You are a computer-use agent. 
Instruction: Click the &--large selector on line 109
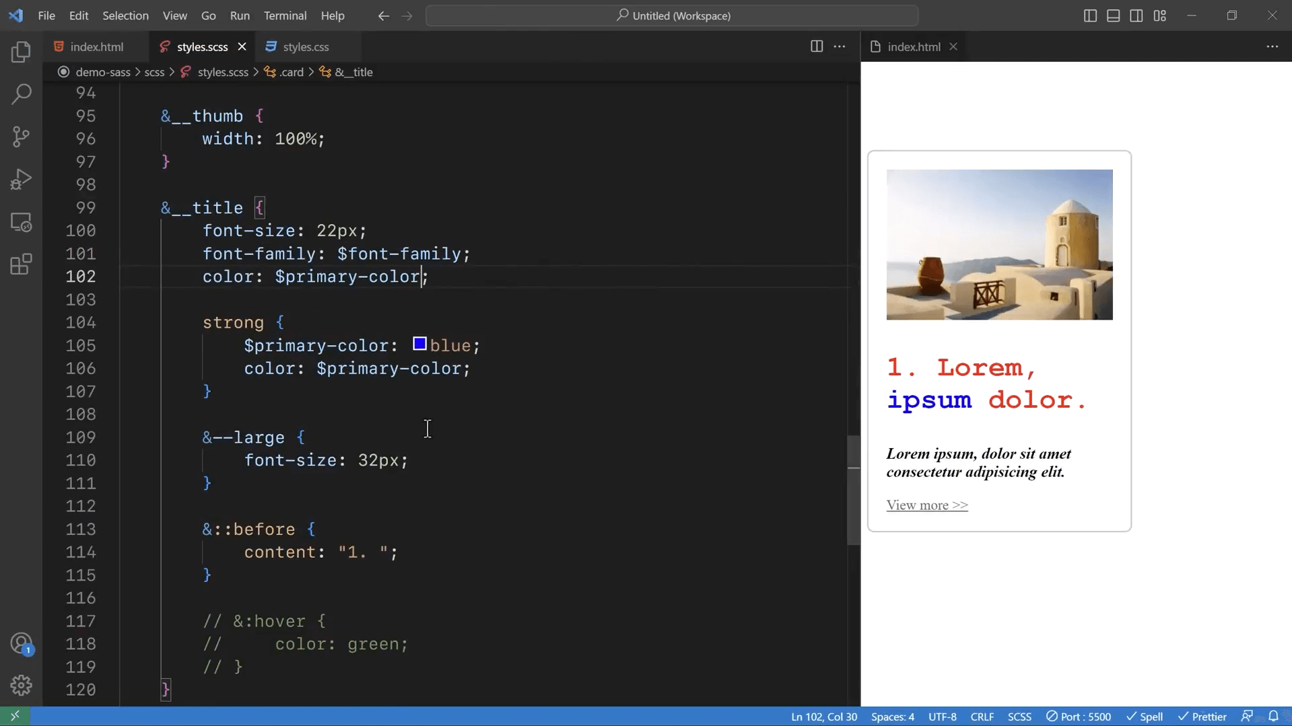244,437
